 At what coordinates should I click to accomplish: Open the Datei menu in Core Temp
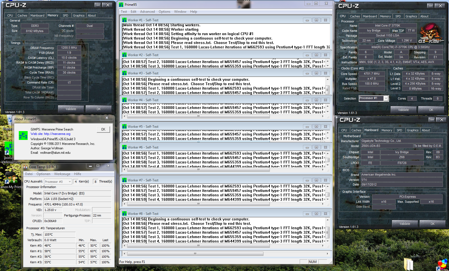point(29,174)
